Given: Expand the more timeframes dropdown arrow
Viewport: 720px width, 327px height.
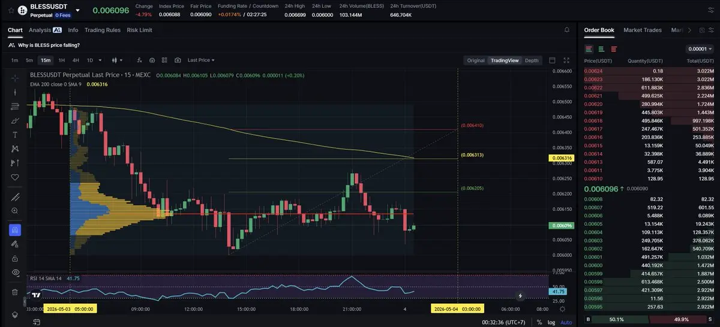Looking at the screenshot, I should coord(100,60).
